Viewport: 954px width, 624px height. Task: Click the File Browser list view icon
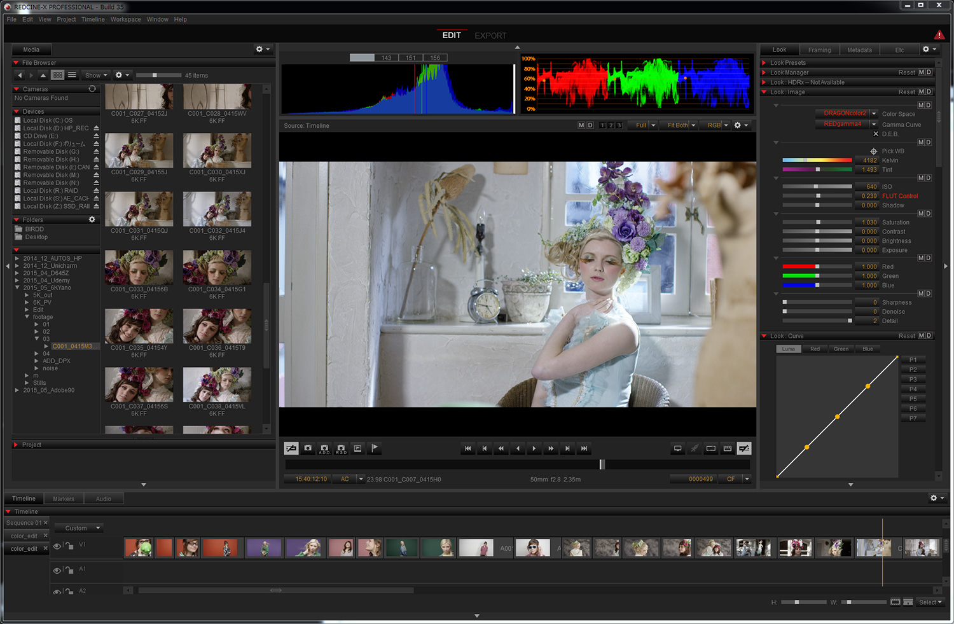coord(72,75)
